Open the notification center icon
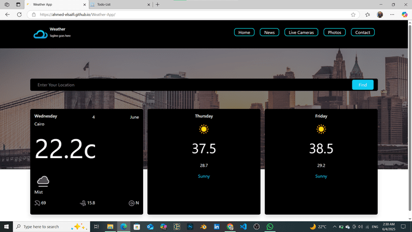Viewport: 412px width, 232px height. tap(403, 226)
